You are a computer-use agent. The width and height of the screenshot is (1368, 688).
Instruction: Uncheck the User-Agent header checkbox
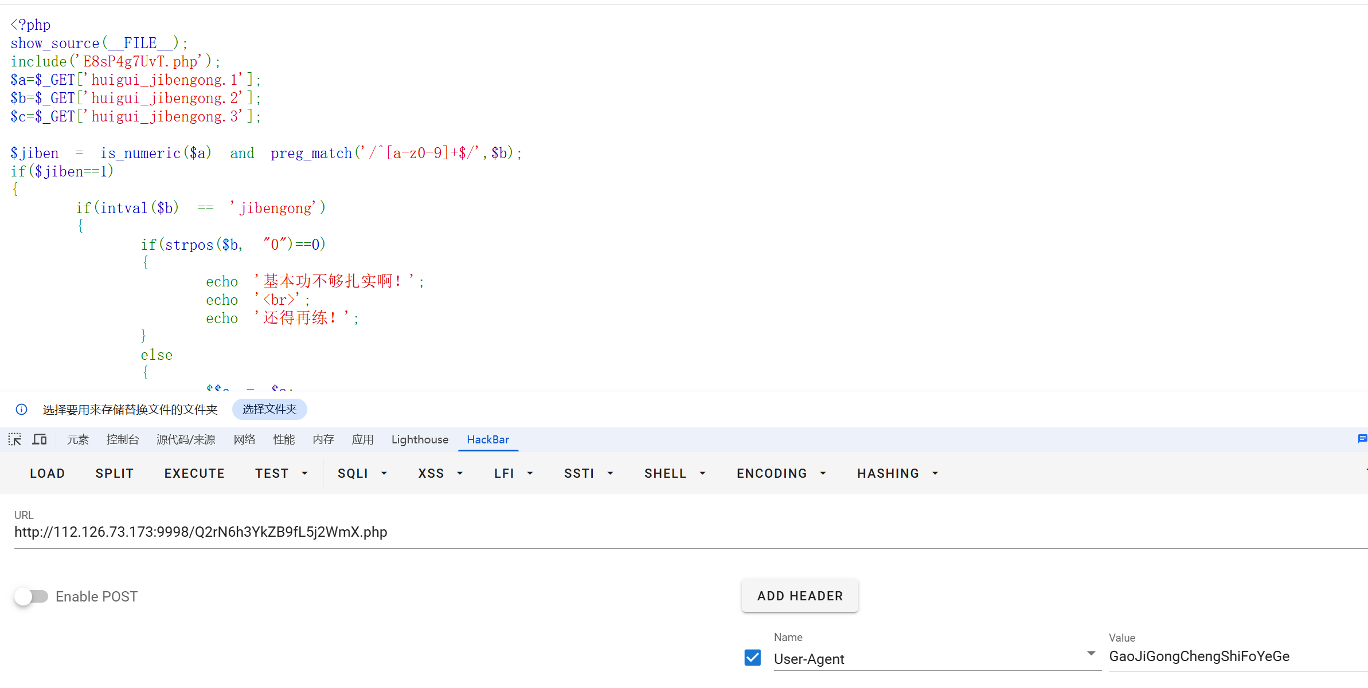[x=753, y=658]
